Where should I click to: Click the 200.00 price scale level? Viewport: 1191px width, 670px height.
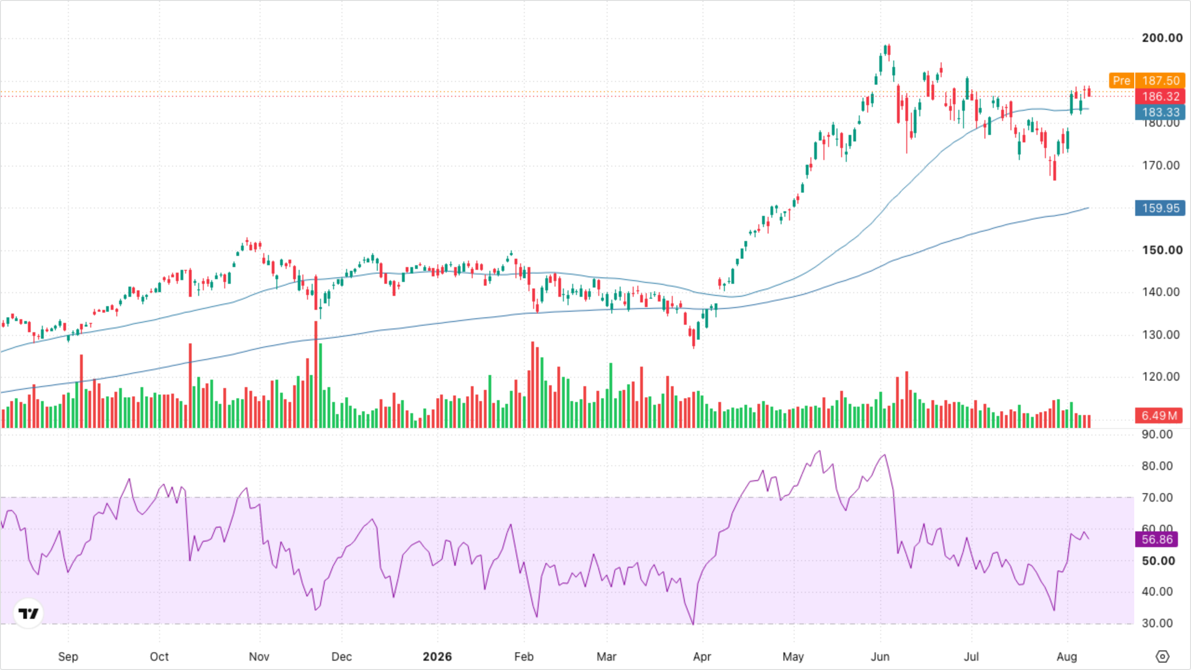click(1162, 38)
